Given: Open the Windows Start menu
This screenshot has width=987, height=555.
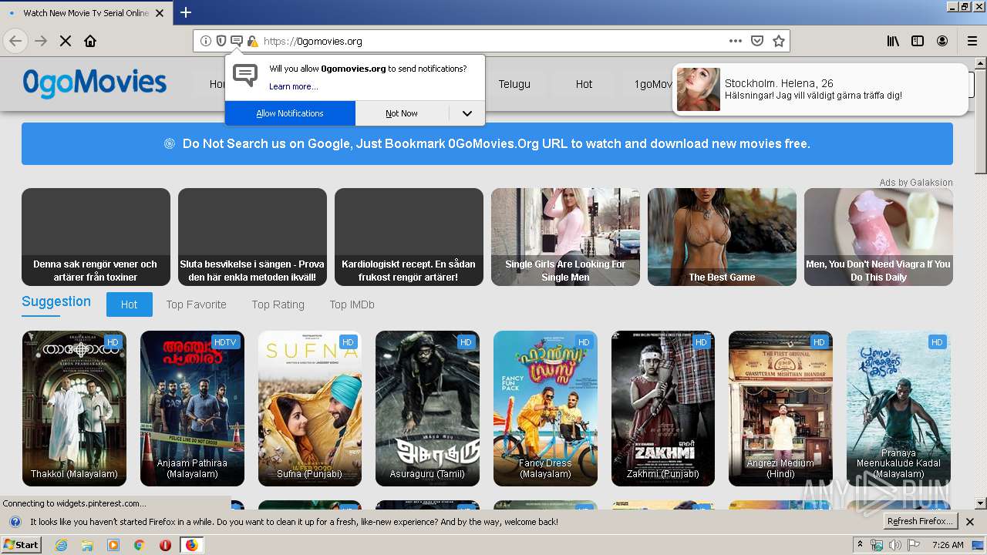Looking at the screenshot, I should [x=21, y=545].
